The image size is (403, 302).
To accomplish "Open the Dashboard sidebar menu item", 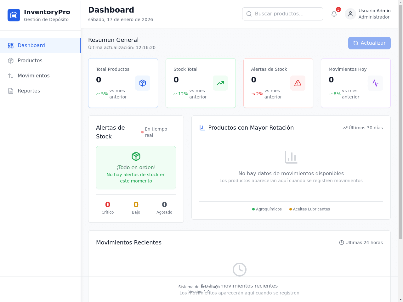I will pyautogui.click(x=40, y=46).
